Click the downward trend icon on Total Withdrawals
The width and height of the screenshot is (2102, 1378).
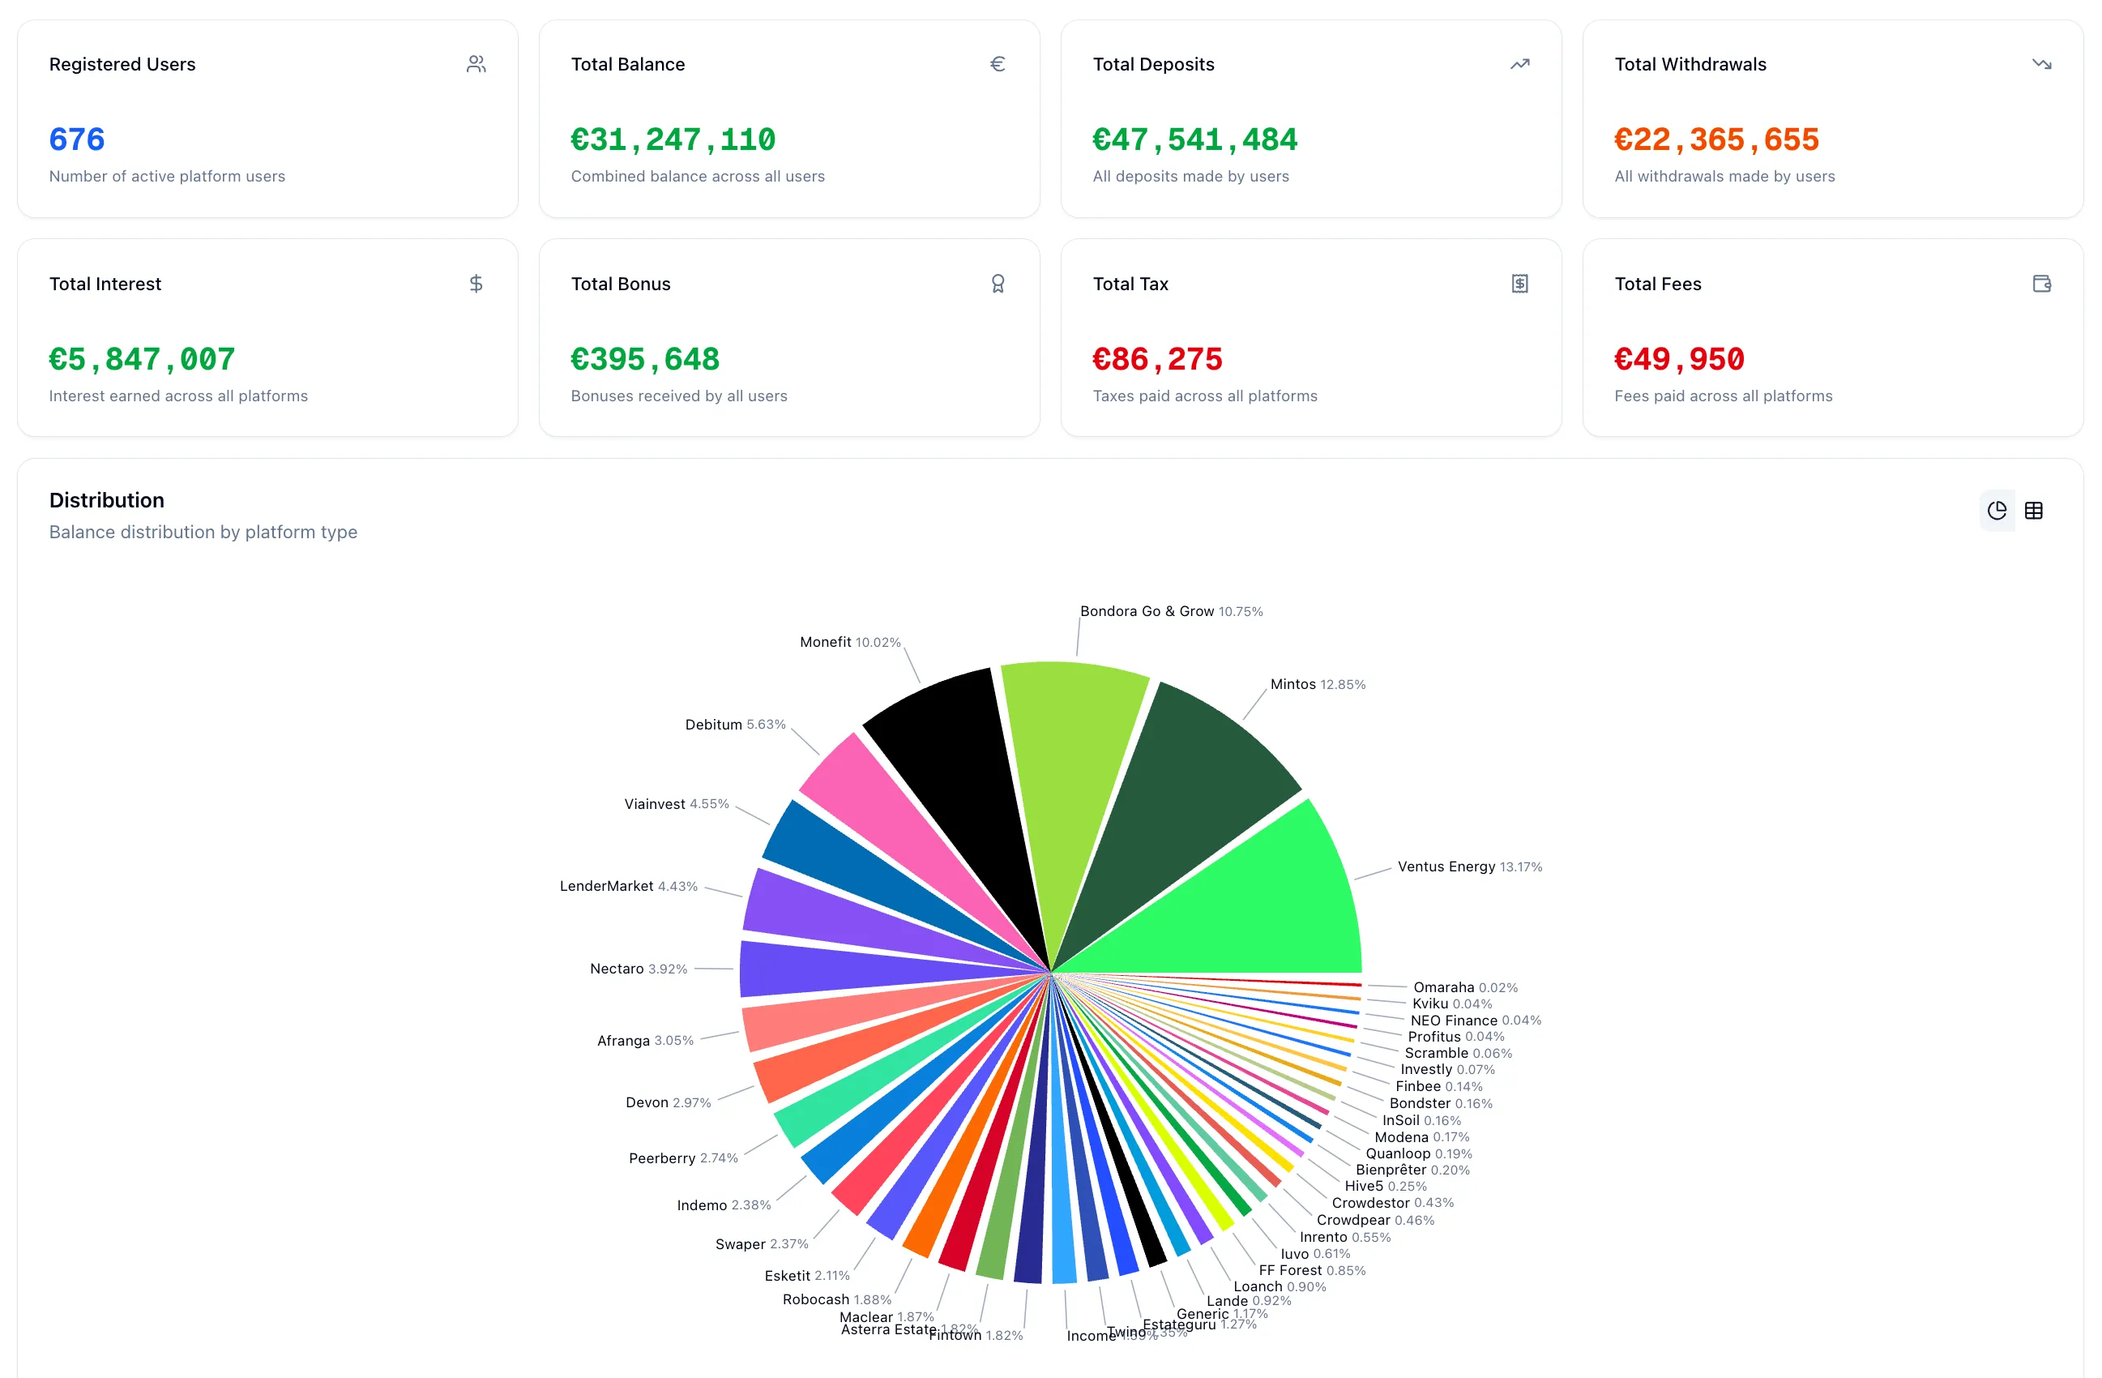click(x=2042, y=63)
